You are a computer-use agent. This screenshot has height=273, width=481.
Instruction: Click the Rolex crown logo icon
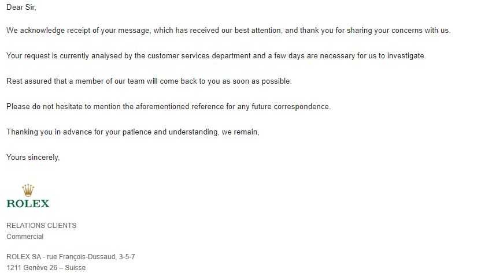28,190
